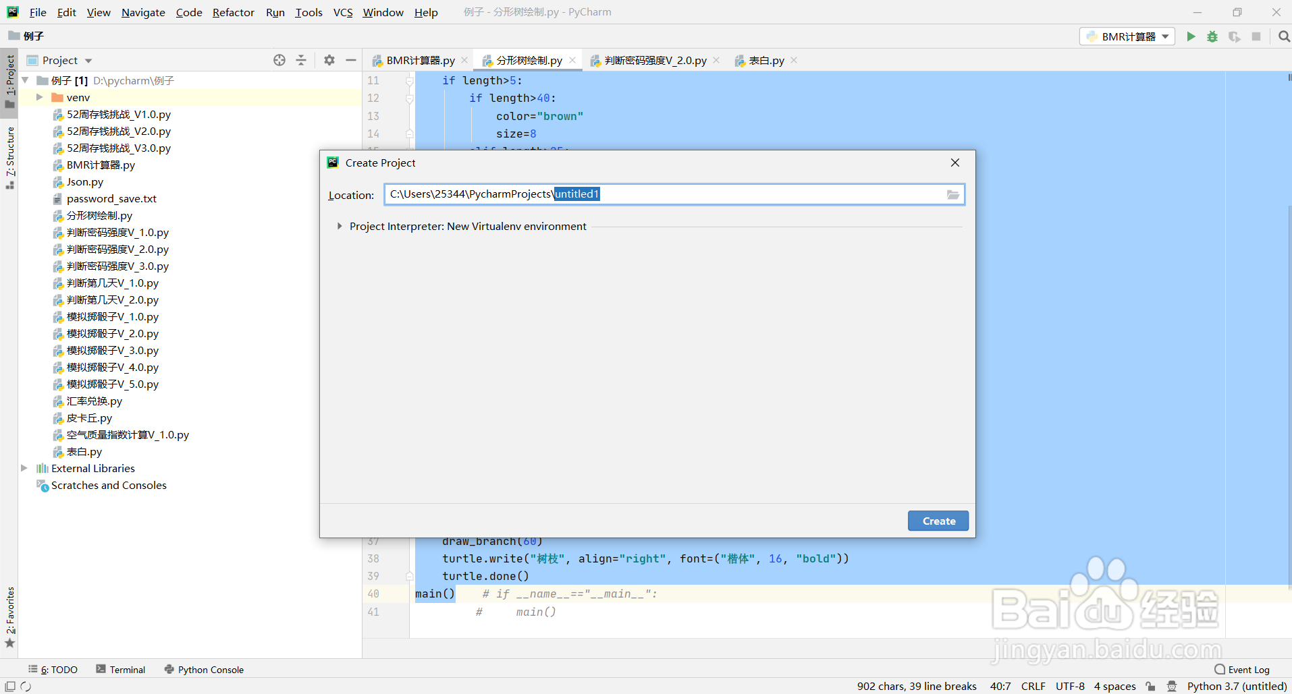Screen dimensions: 1292x694
Task: Click the Create button
Action: 938,521
